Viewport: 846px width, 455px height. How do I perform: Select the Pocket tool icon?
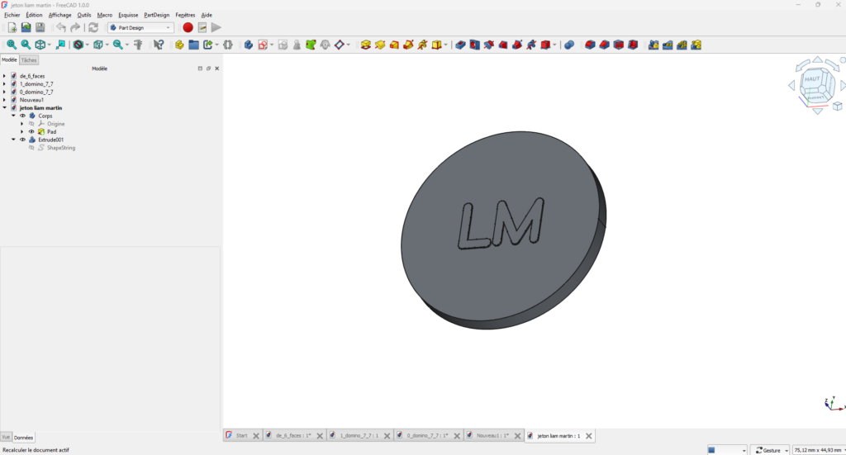(461, 45)
